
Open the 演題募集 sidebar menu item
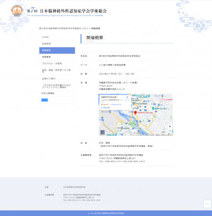click(x=57, y=57)
